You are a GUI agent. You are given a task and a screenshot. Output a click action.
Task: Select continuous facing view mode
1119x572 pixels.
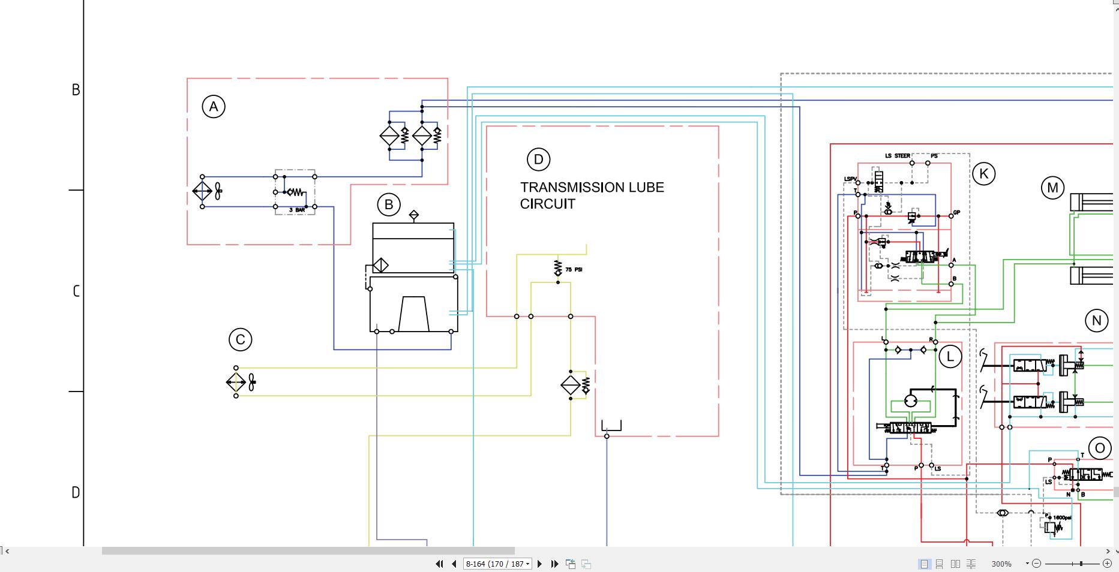971,564
